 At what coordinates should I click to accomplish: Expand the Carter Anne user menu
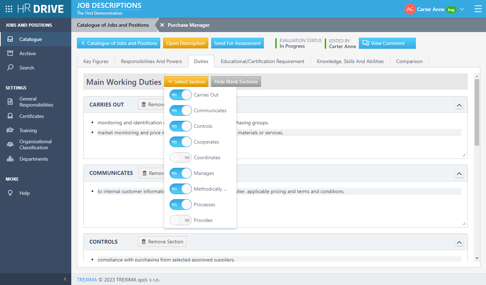pyautogui.click(x=462, y=9)
